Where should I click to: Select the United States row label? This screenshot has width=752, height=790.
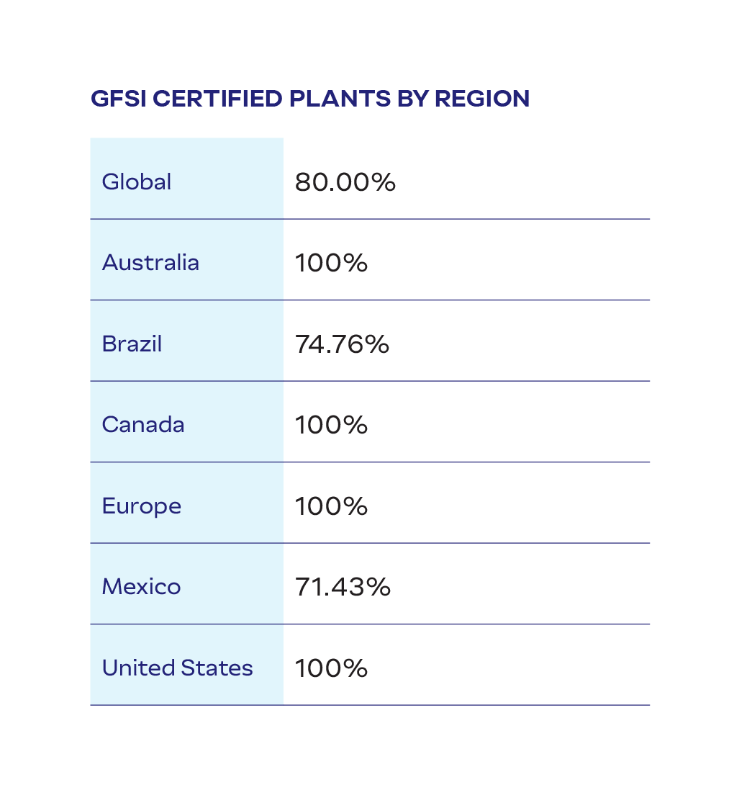click(x=177, y=668)
